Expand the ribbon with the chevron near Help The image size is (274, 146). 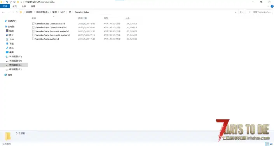[x=269, y=6]
